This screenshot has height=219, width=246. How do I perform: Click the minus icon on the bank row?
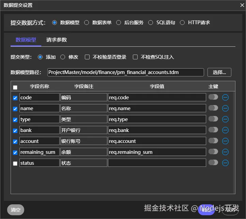point(225,130)
